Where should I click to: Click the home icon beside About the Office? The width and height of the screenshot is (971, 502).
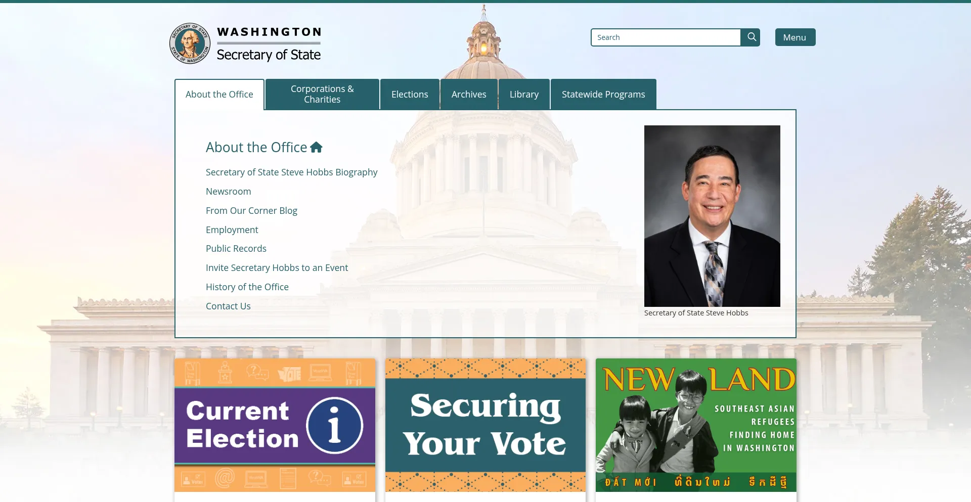tap(317, 147)
